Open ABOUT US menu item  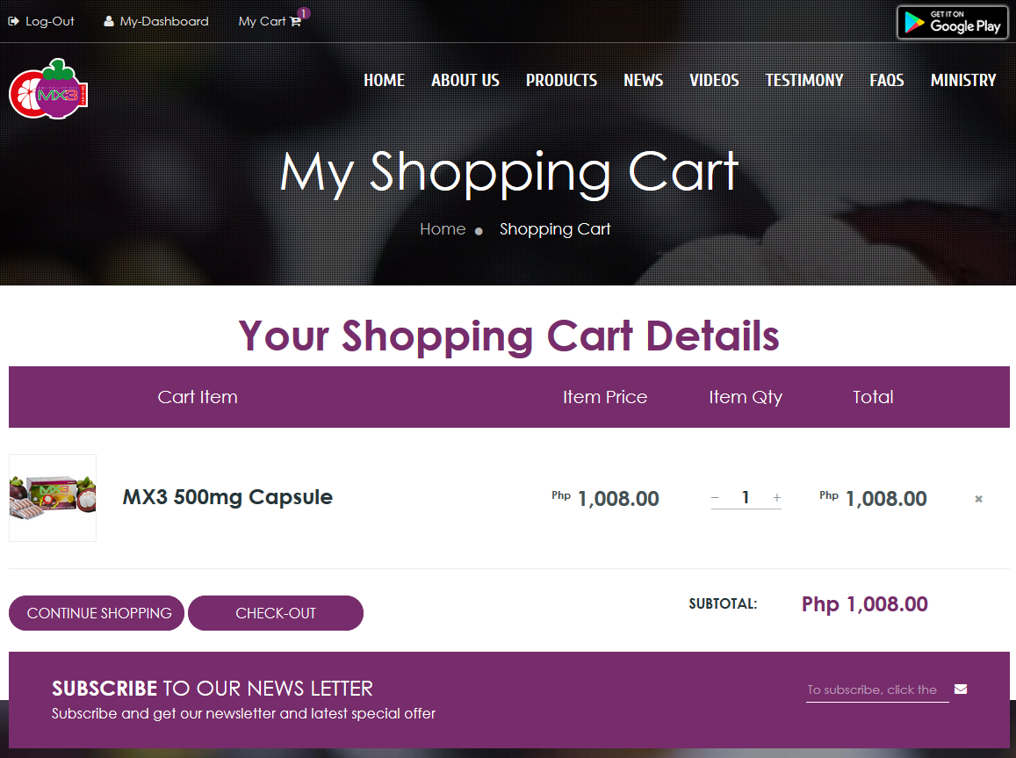[x=465, y=80]
